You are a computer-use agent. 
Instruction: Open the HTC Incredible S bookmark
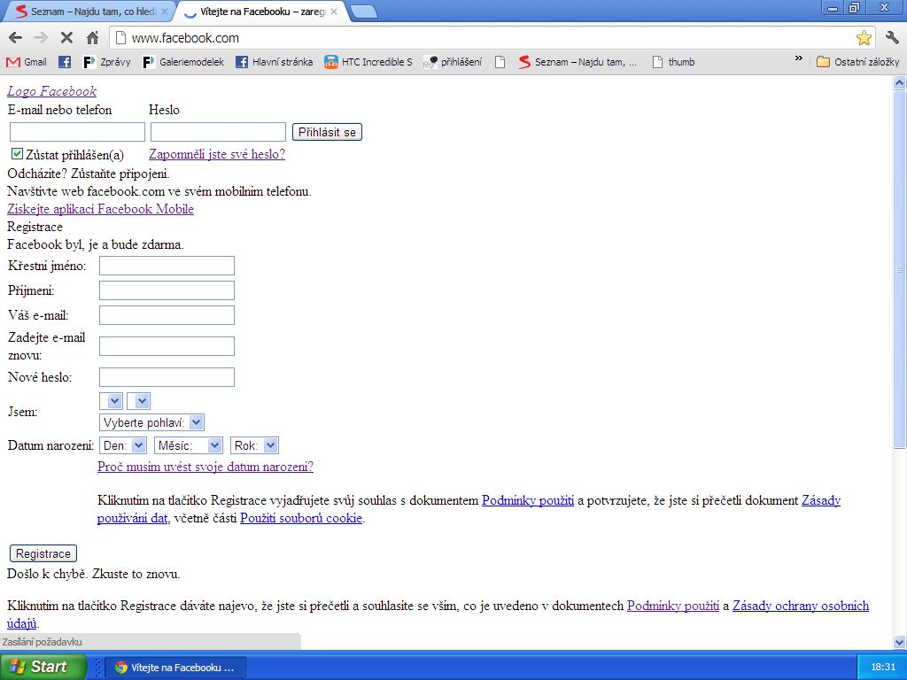[x=368, y=62]
